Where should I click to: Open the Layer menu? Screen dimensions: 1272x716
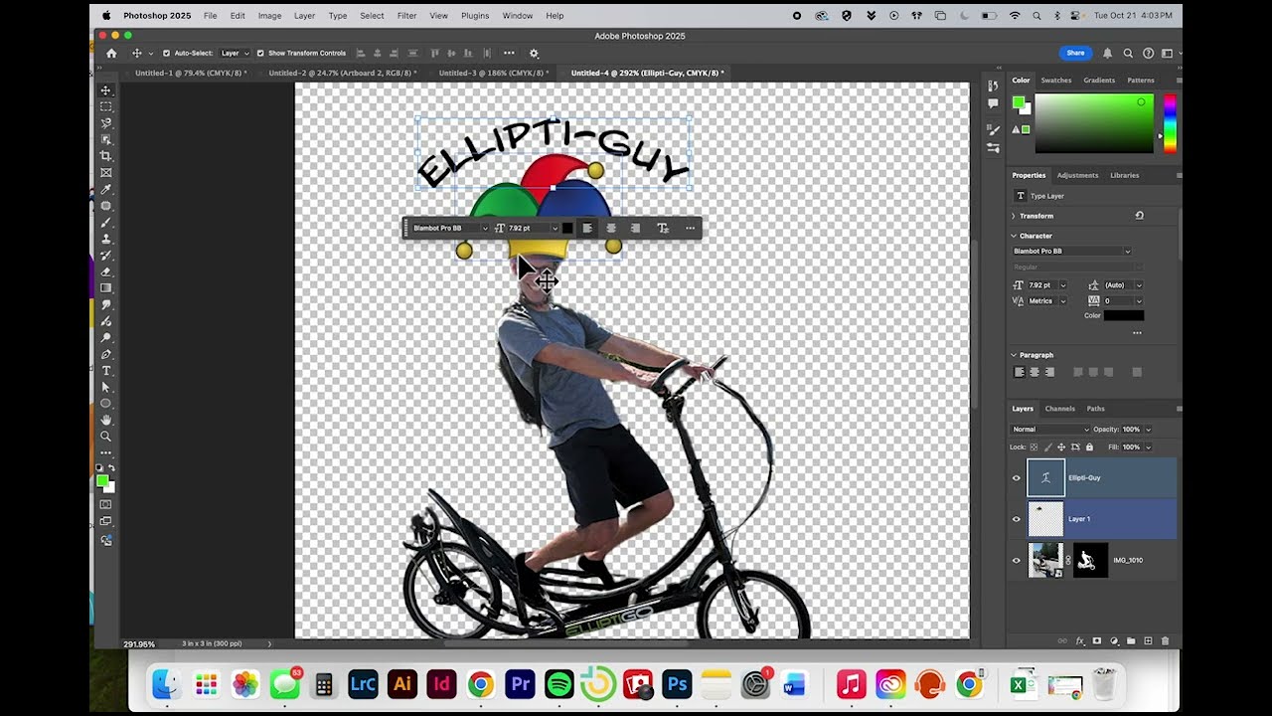304,16
